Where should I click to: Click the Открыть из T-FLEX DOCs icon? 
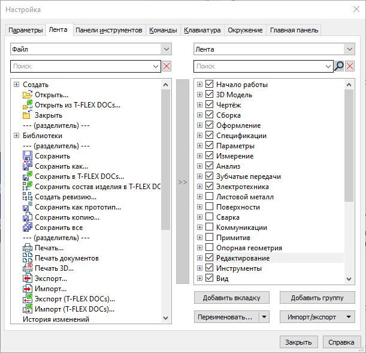click(28, 105)
